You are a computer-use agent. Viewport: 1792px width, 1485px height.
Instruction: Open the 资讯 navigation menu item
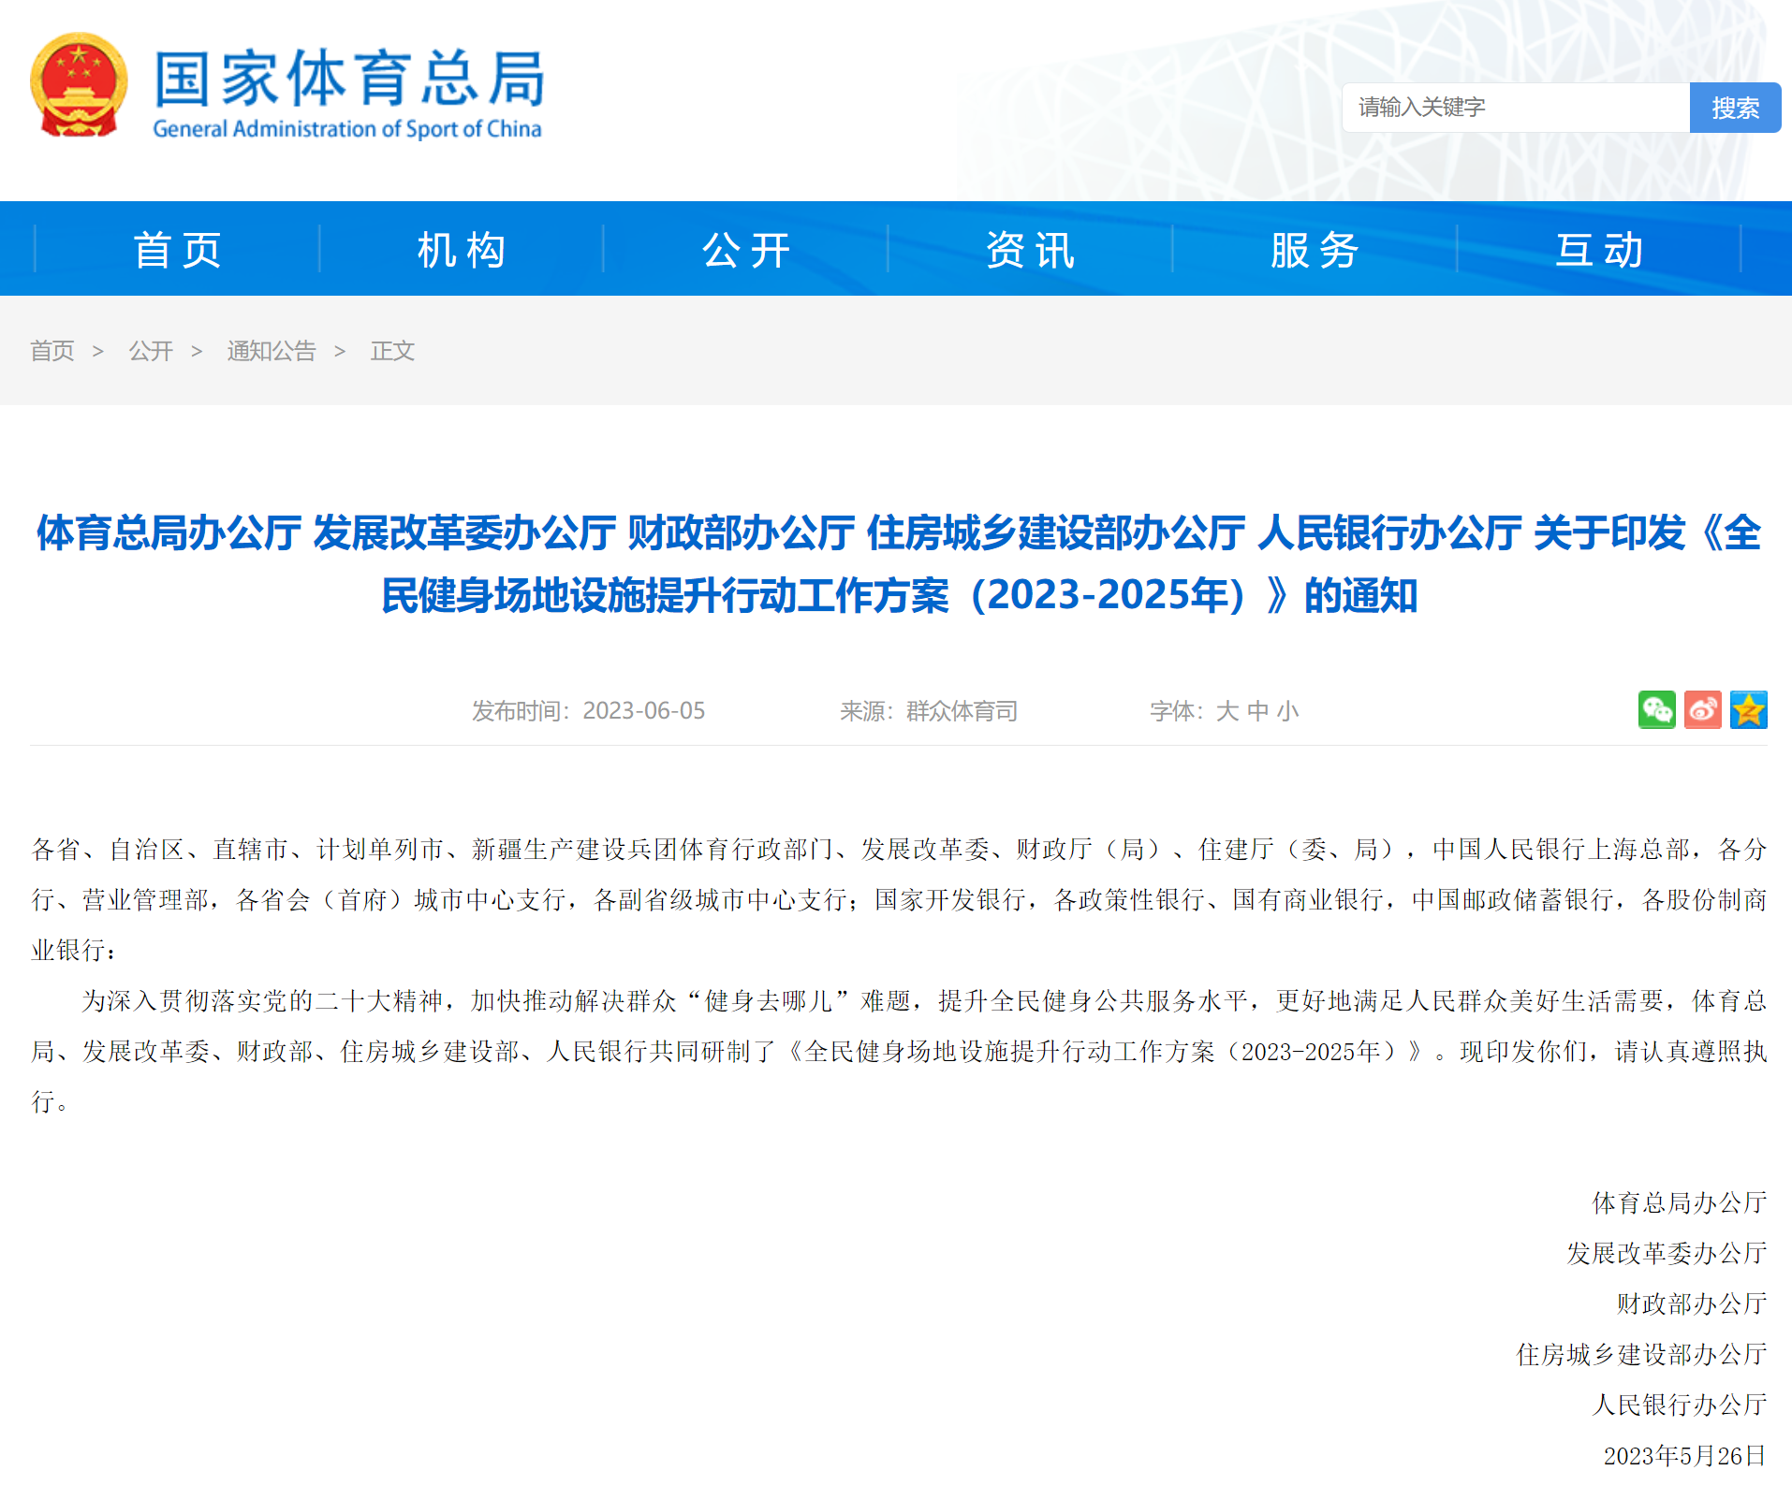click(x=1030, y=250)
